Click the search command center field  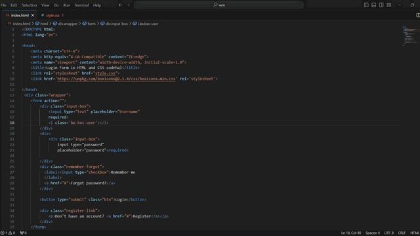click(x=219, y=5)
